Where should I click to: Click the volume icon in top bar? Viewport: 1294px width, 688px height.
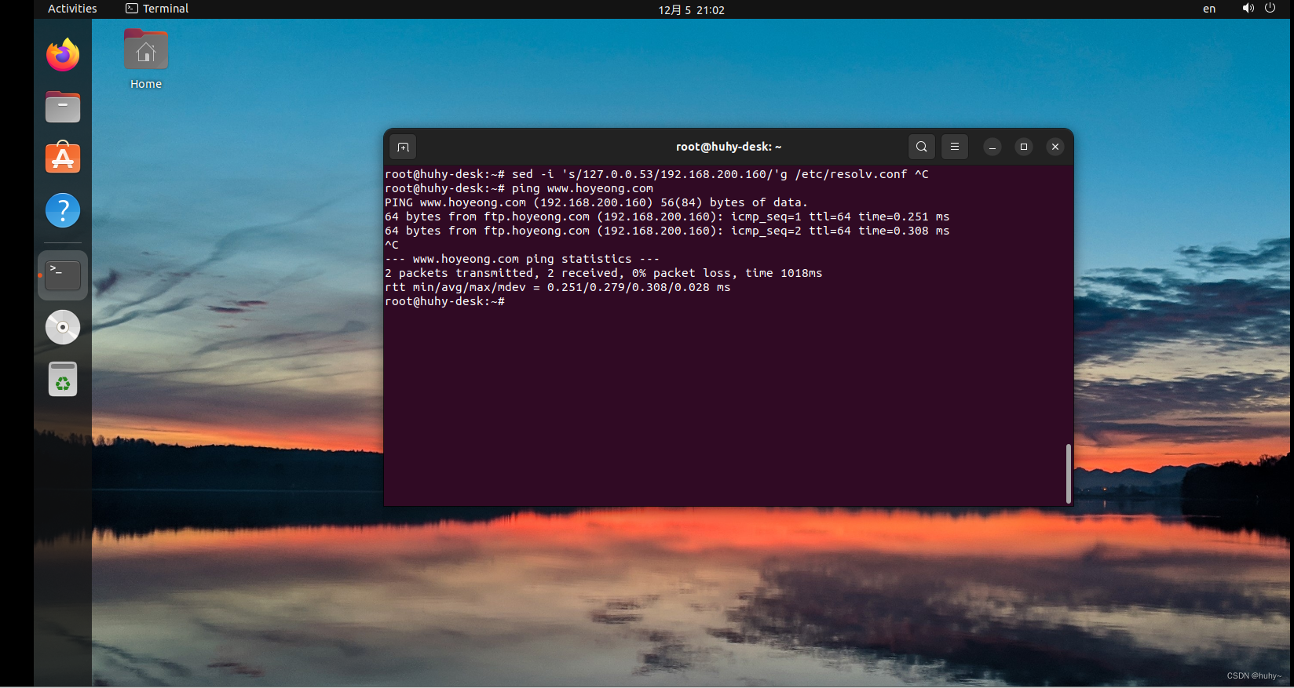pos(1248,9)
